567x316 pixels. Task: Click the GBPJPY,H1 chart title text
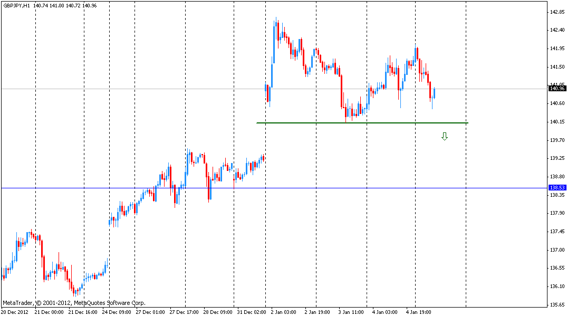[x=17, y=6]
